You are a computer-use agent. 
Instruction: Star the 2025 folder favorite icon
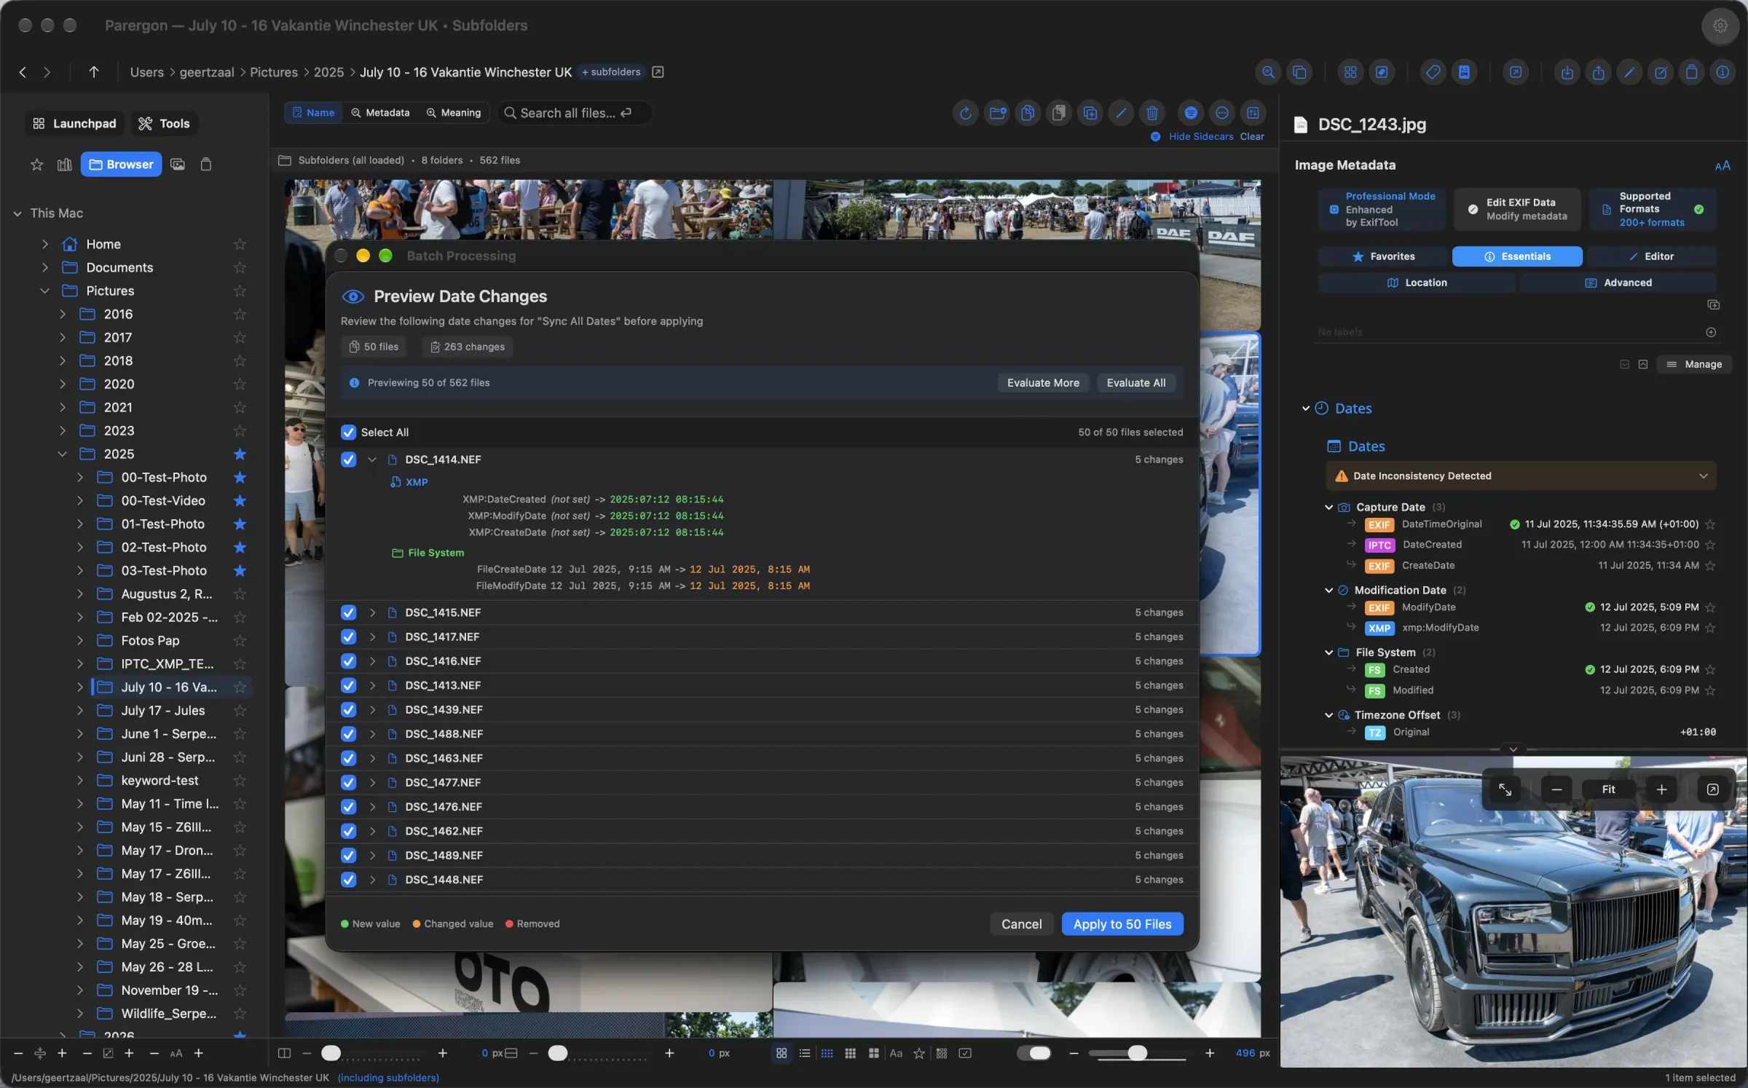tap(240, 454)
